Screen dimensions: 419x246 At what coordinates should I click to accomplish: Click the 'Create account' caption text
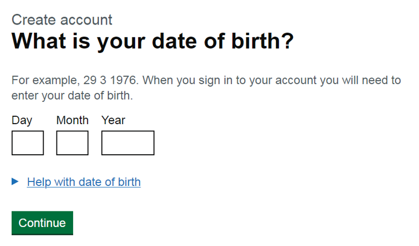coord(62,20)
